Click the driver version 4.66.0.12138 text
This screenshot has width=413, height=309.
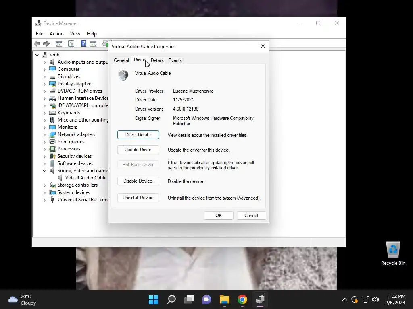click(x=186, y=109)
